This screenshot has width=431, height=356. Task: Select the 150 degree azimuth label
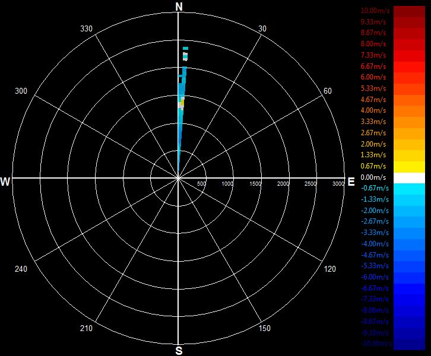pos(264,328)
